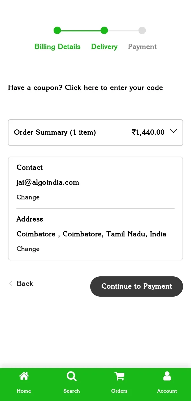
Task: Tap the Orders tab label
Action: pyautogui.click(x=119, y=391)
